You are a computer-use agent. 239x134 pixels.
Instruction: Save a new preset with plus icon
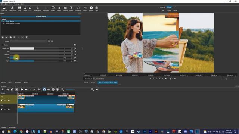point(49,41)
